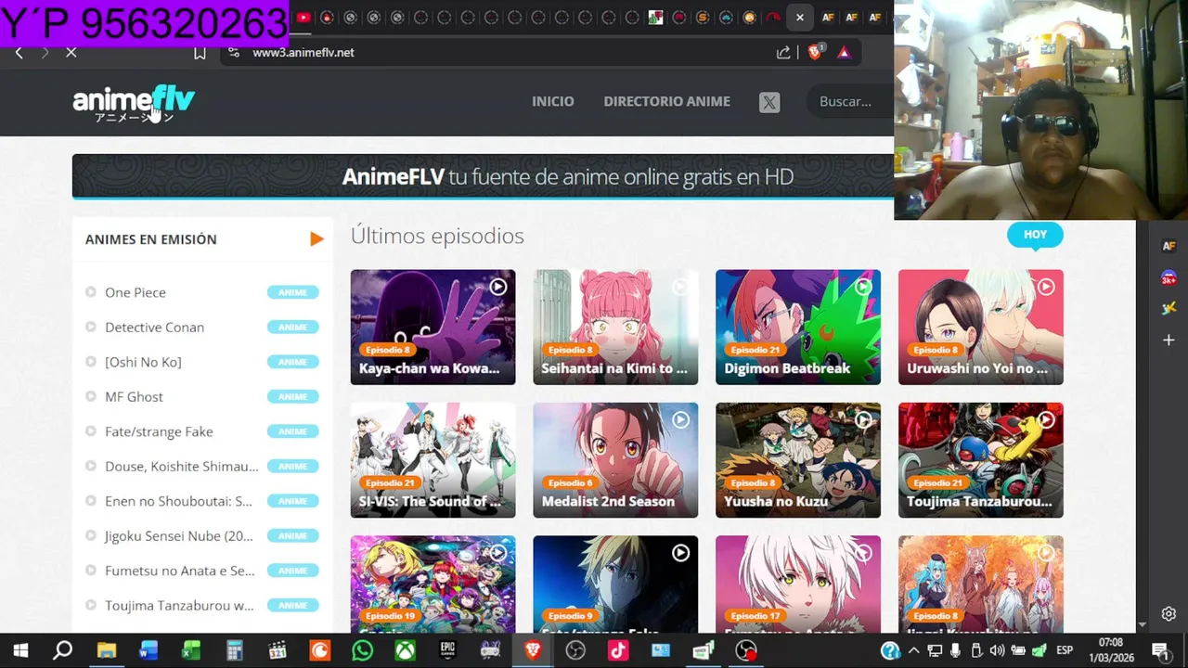The width and height of the screenshot is (1188, 668).
Task: Show hidden system tray icons
Action: pyautogui.click(x=913, y=650)
